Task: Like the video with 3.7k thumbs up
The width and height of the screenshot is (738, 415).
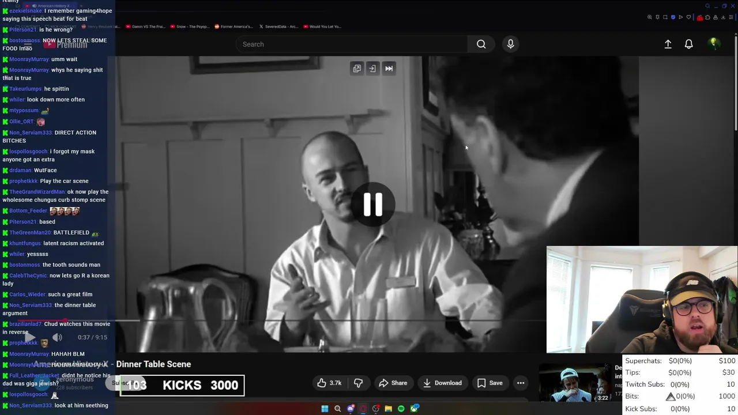Action: [329, 383]
